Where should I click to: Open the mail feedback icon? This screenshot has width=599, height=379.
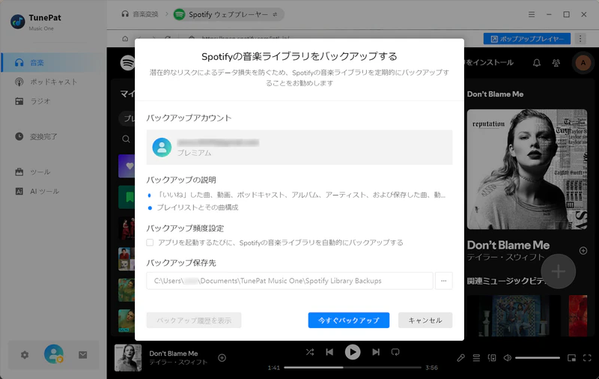click(x=83, y=355)
